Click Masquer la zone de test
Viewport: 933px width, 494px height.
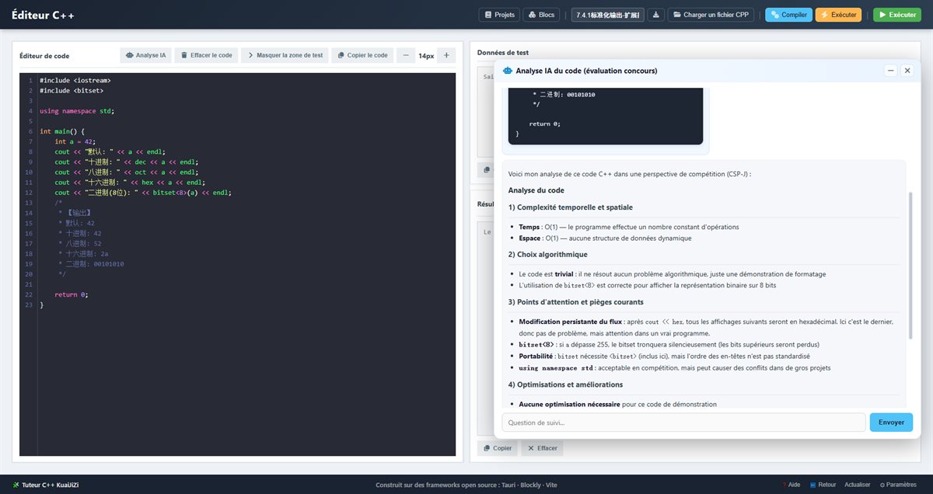285,56
